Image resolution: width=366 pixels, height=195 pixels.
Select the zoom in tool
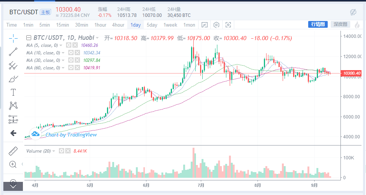13,165
